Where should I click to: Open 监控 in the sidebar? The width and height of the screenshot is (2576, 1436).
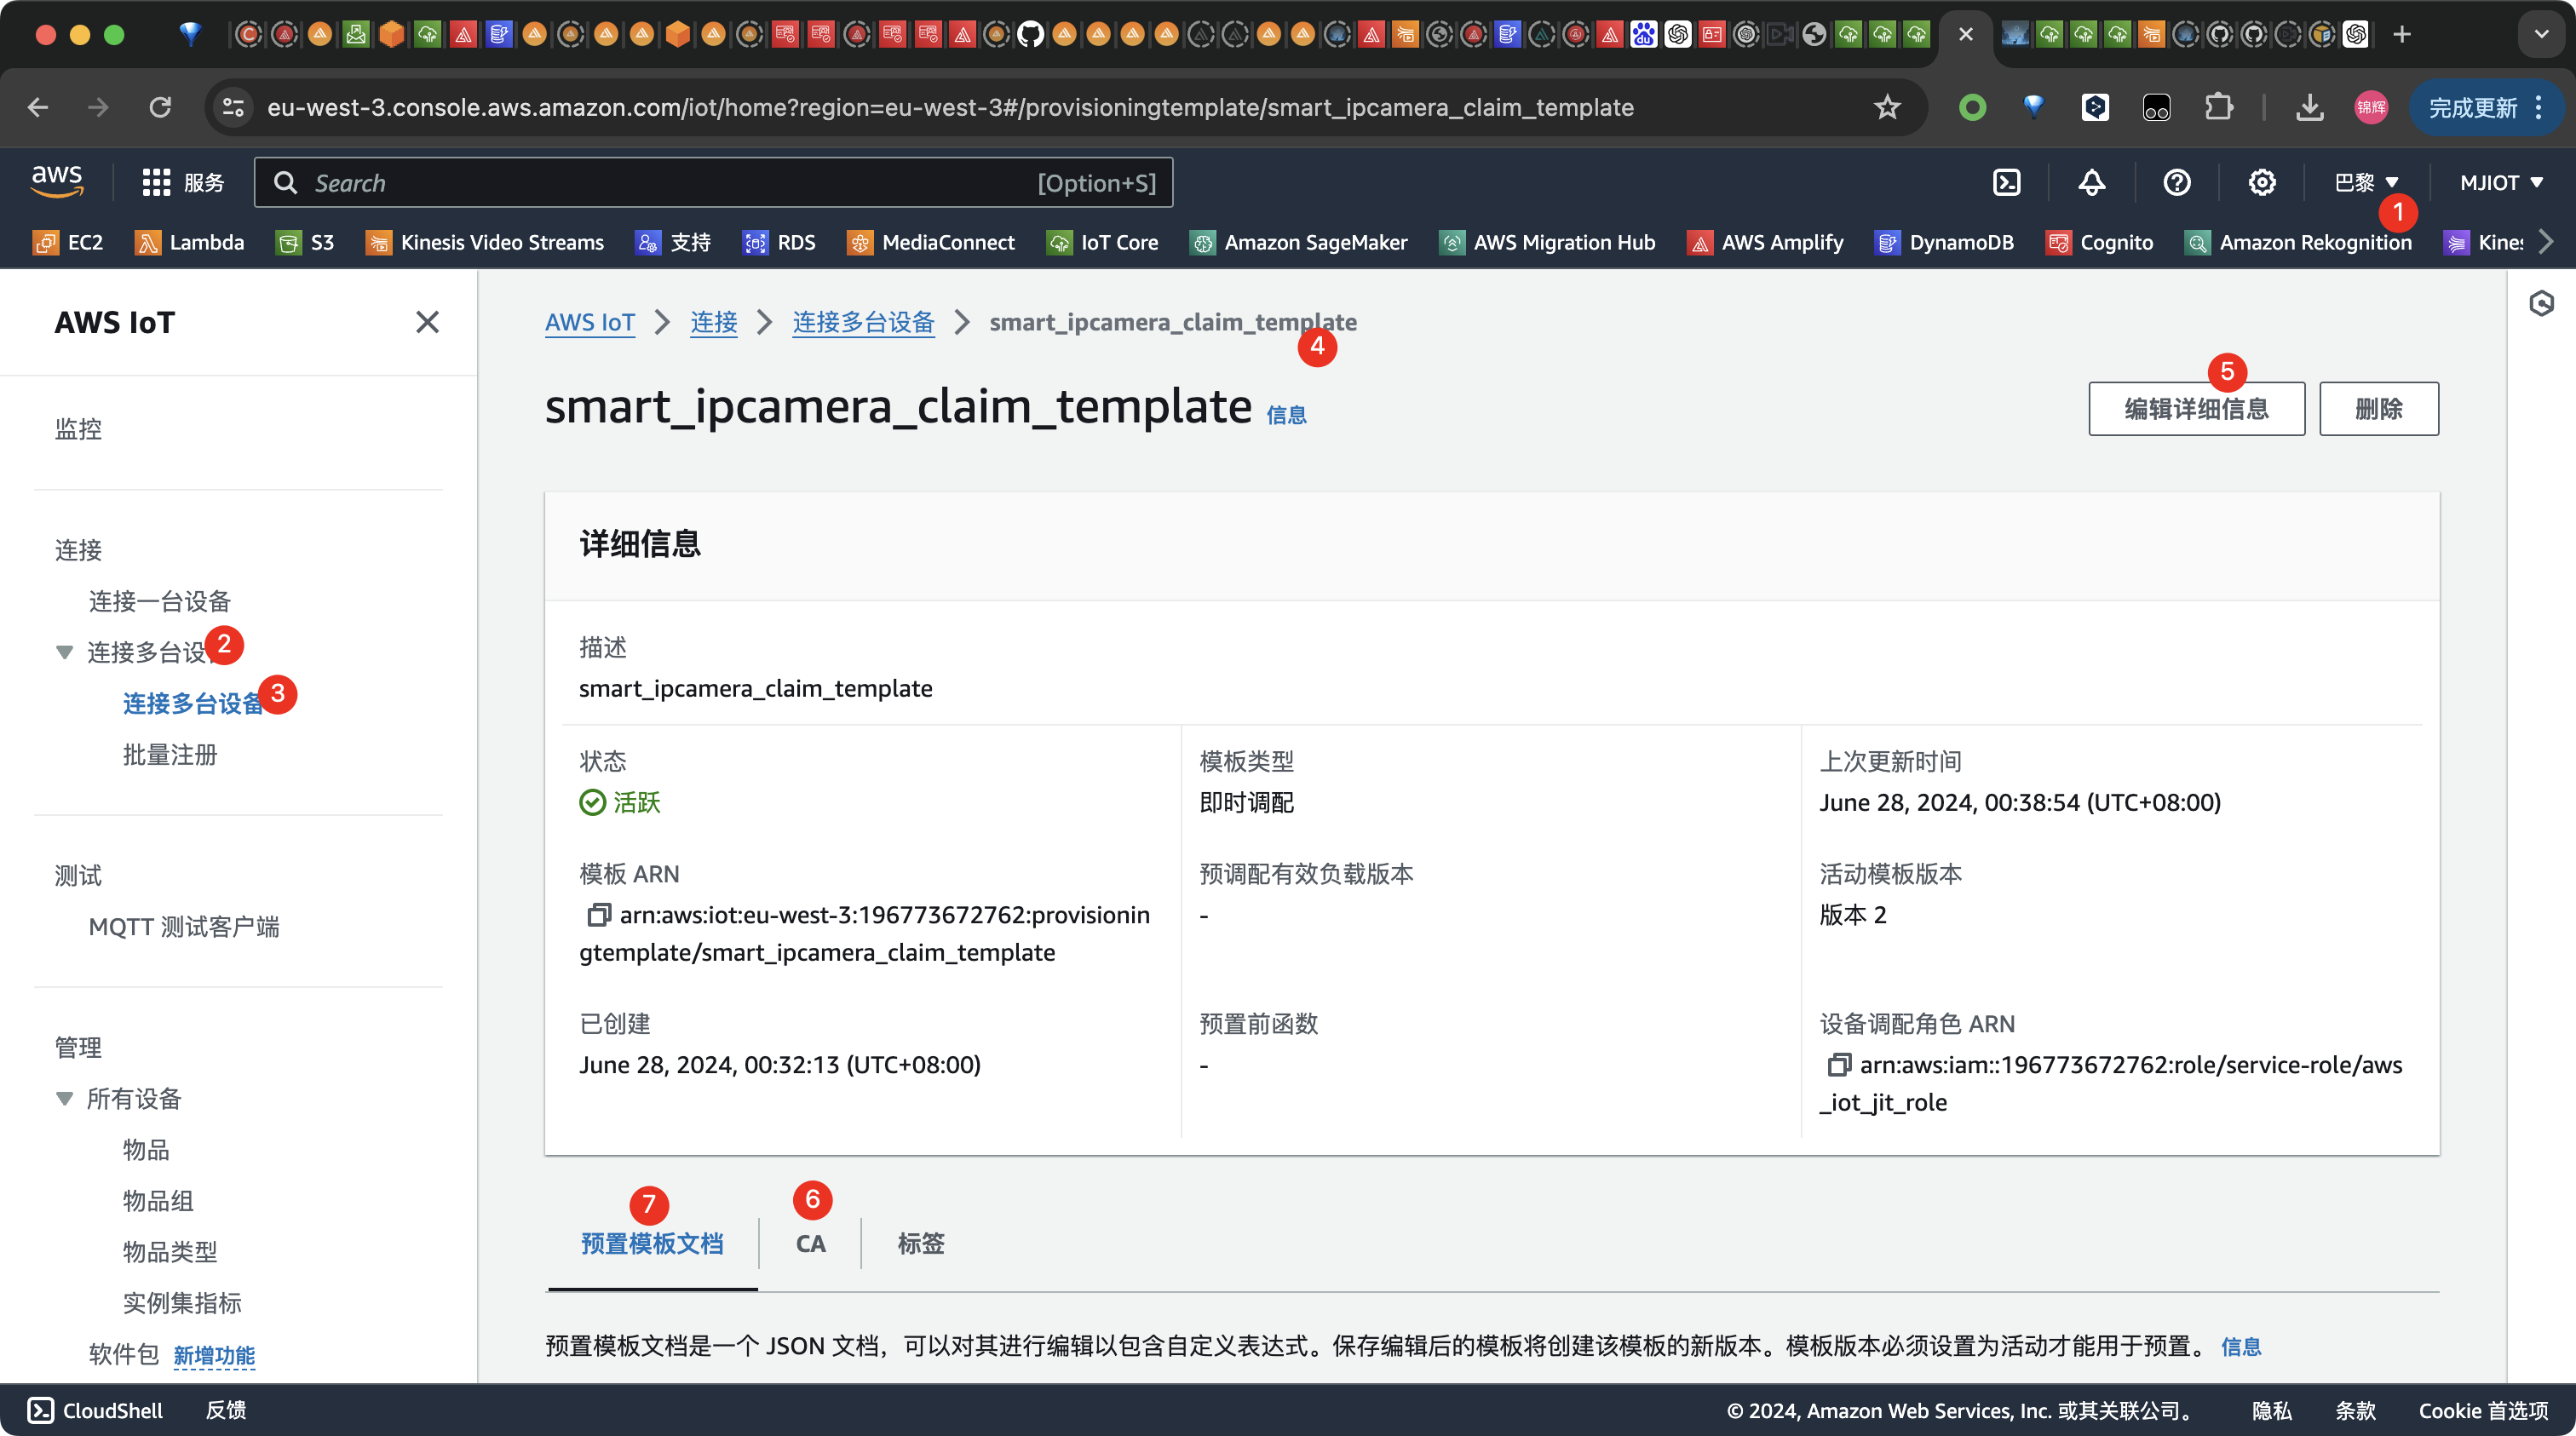pyautogui.click(x=78, y=428)
